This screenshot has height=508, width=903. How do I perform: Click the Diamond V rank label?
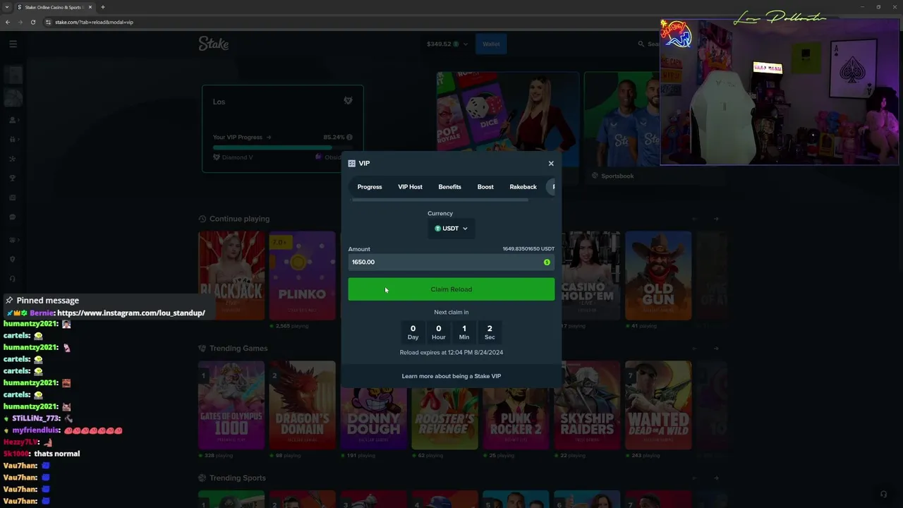point(238,157)
